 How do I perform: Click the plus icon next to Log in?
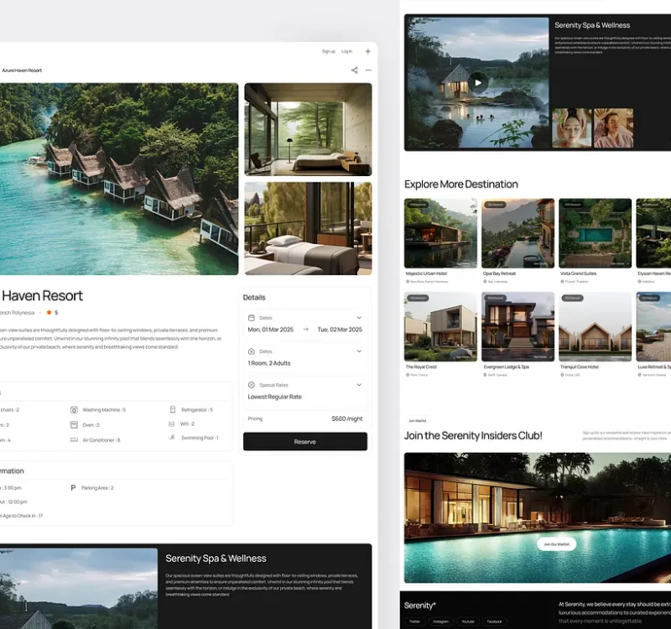(x=367, y=51)
